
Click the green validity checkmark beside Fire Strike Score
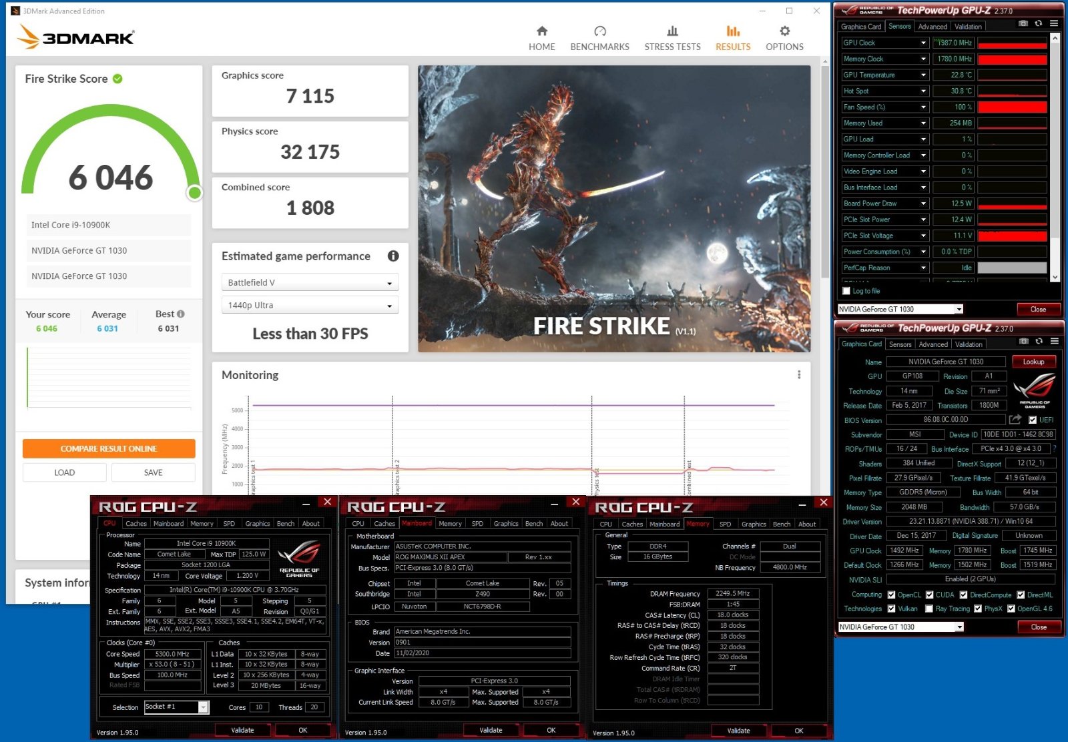pos(117,79)
